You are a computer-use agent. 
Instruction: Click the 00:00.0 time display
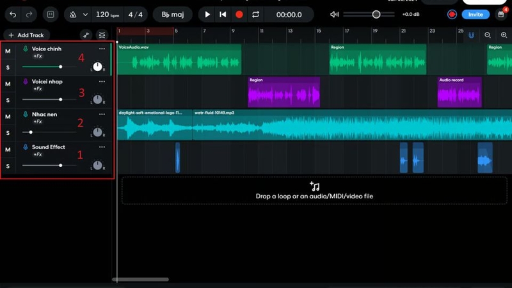tap(289, 15)
